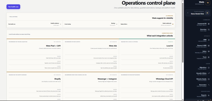This screenshot has width=212, height=101.
Task: Click the Health evidence status dot
Action: click(x=60, y=24)
